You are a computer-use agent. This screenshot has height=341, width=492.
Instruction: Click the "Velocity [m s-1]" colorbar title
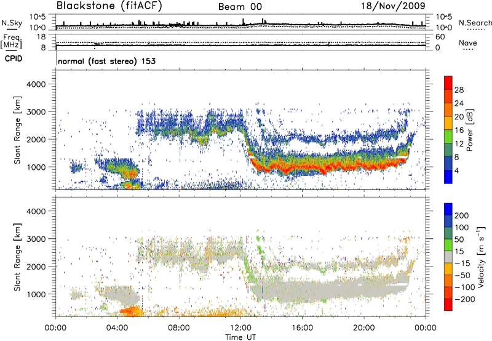[481, 257]
